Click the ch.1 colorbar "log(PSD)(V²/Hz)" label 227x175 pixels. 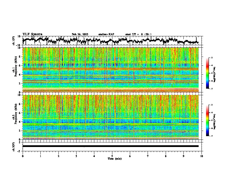click(215, 75)
